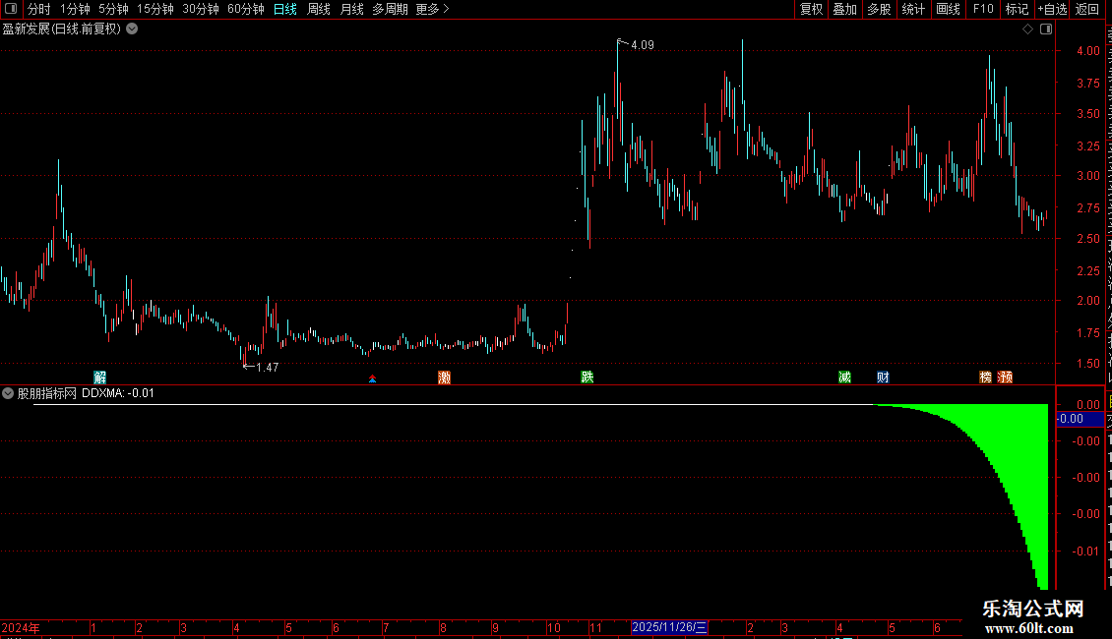Click the 统计 statistics button
Viewport: 1112px width, 639px height.
pyautogui.click(x=913, y=9)
